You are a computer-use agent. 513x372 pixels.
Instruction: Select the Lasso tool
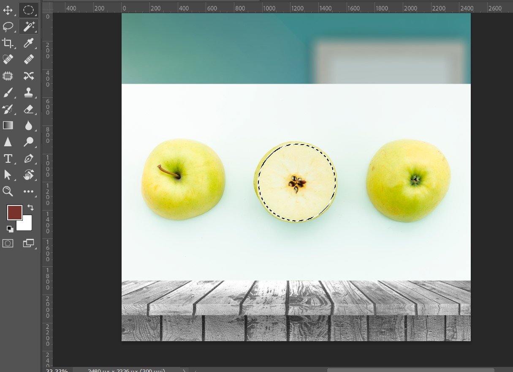(x=8, y=27)
